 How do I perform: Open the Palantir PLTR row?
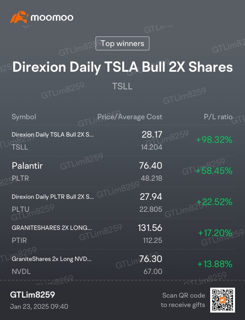[x=123, y=172]
